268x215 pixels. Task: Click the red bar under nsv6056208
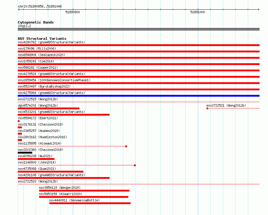coord(36,159)
